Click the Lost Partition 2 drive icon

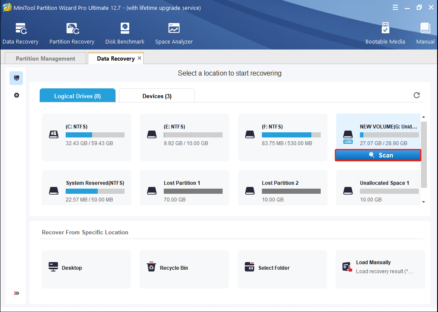click(250, 191)
